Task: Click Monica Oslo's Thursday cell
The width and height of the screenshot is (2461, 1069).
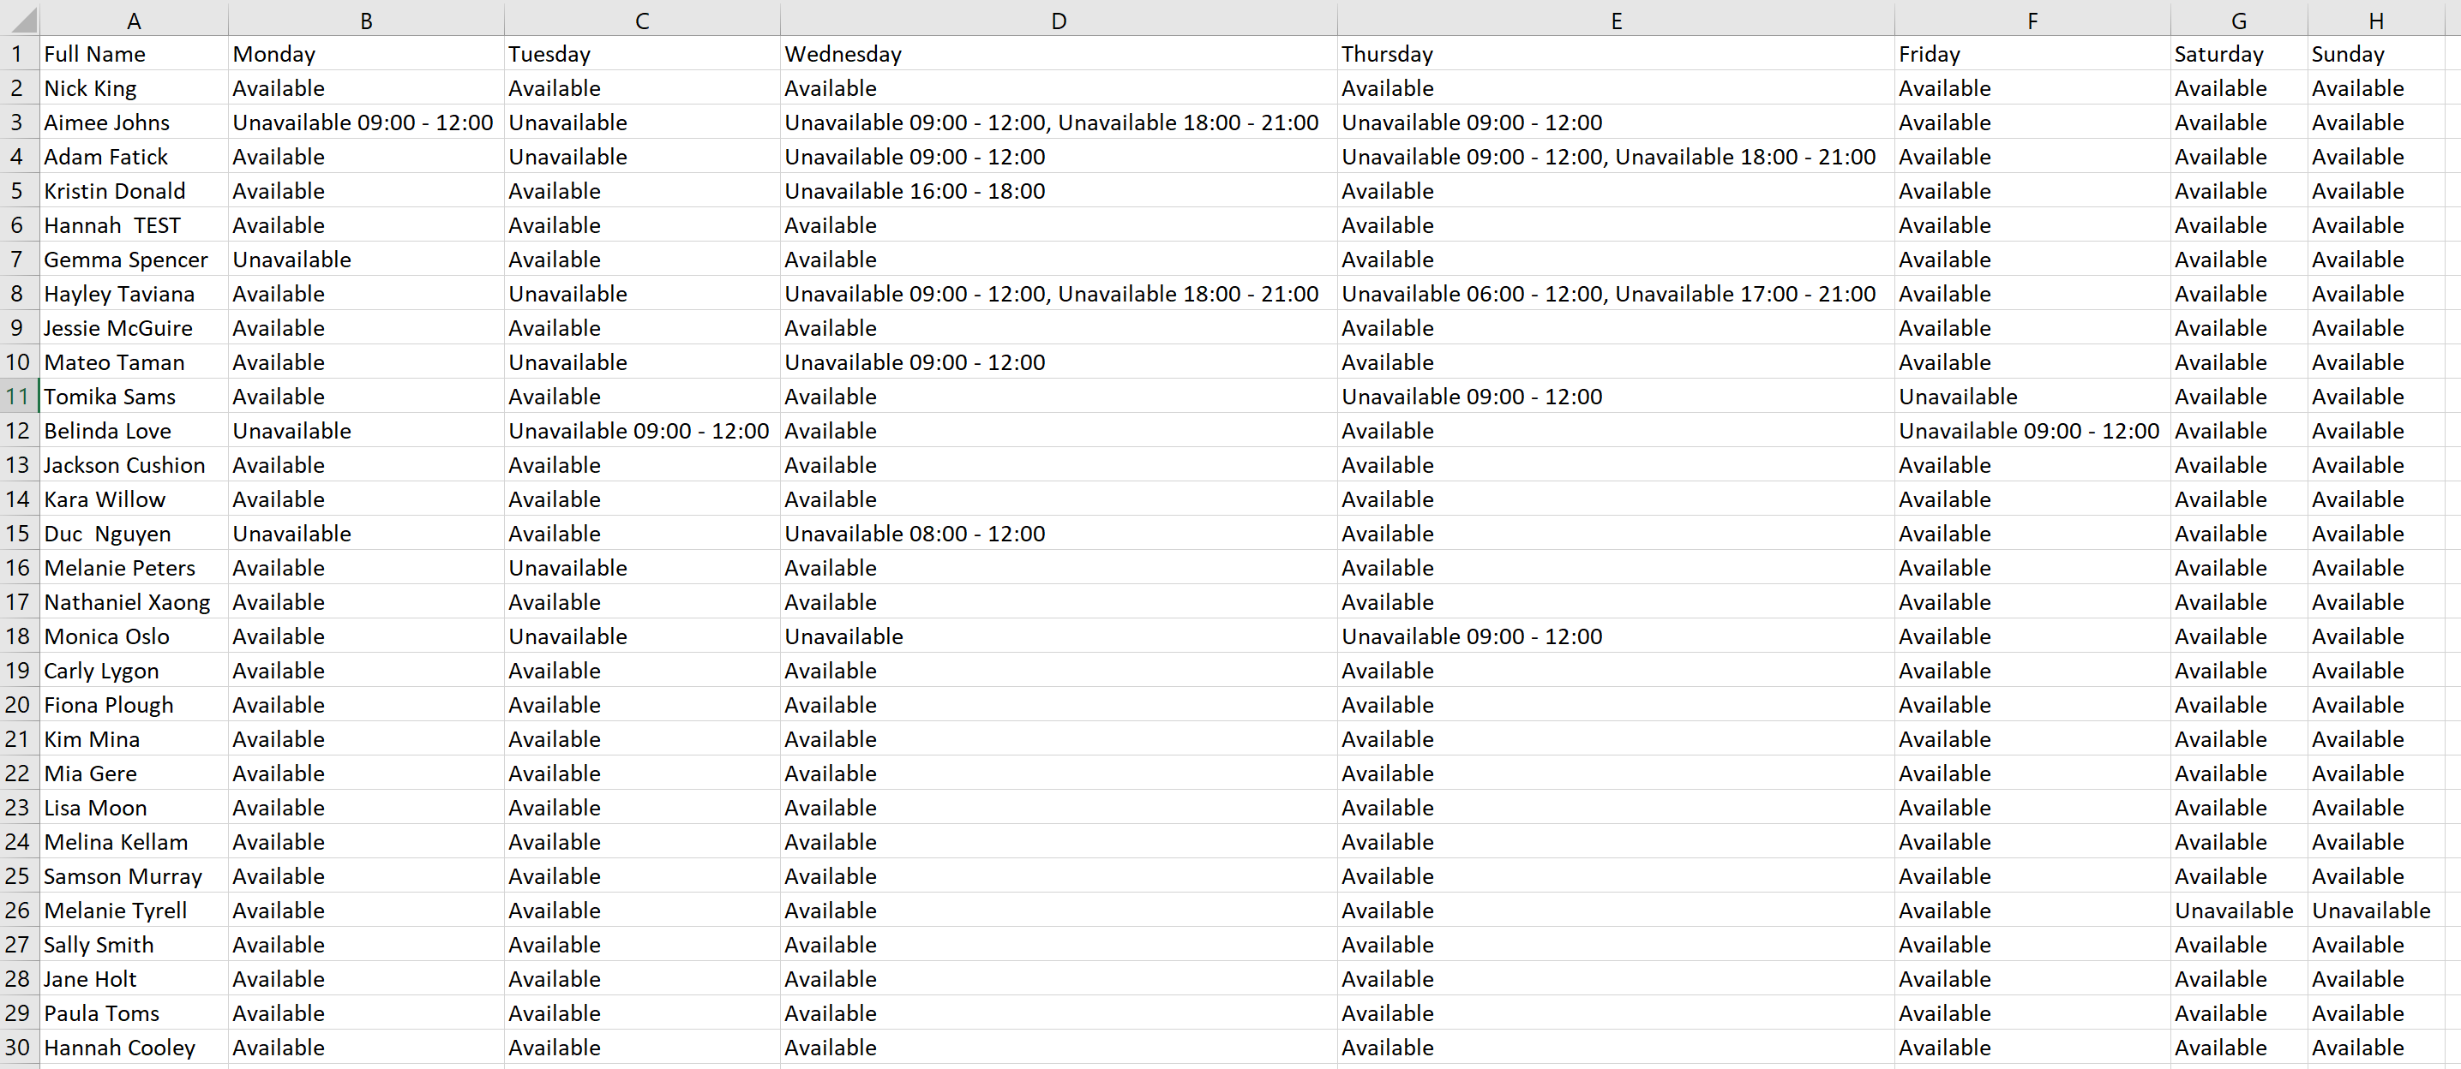Action: coord(1471,636)
